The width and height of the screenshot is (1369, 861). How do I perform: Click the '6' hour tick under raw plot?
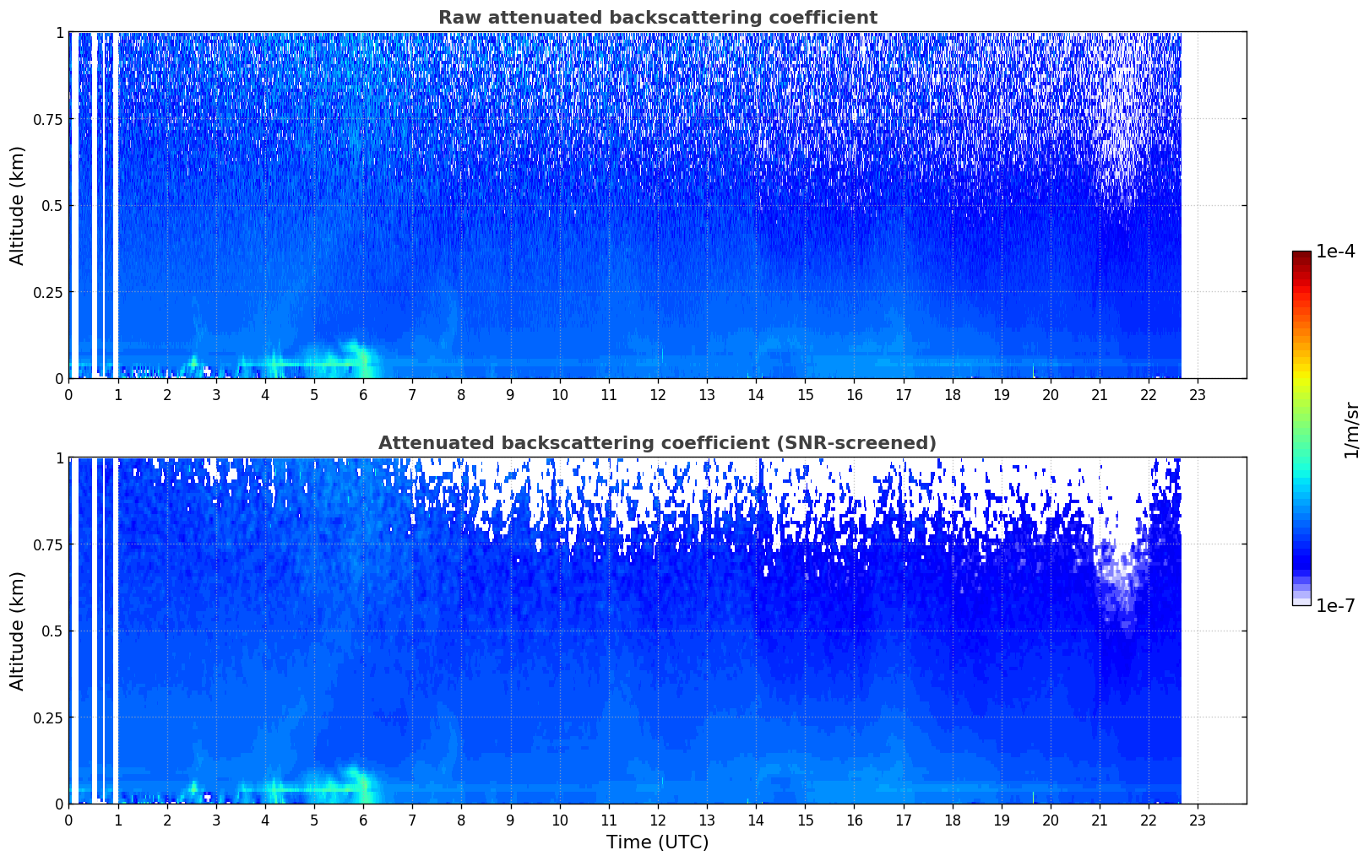363,394
